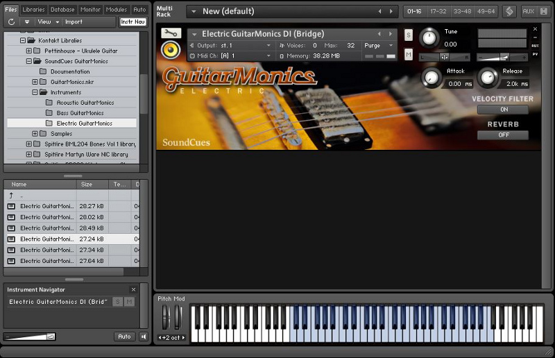Expand the Samples folder node
This screenshot has width=555, height=358.
(35, 133)
